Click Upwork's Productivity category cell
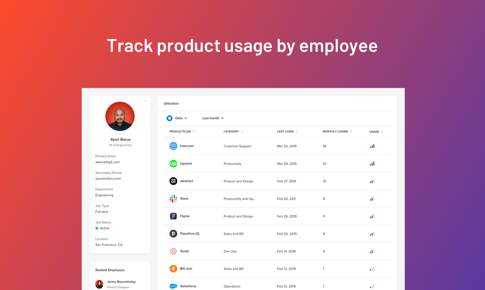 (x=232, y=164)
